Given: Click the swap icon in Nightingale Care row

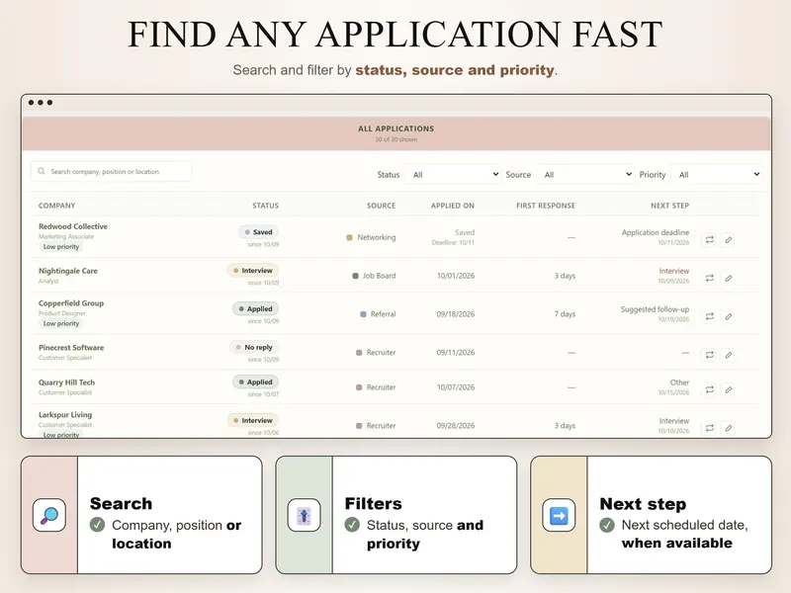Looking at the screenshot, I should tap(709, 278).
